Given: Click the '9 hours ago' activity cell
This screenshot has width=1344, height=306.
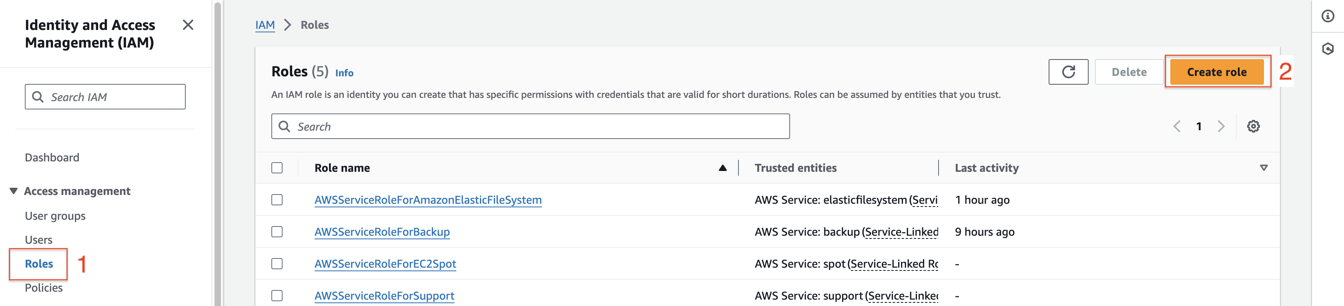Looking at the screenshot, I should pos(985,232).
